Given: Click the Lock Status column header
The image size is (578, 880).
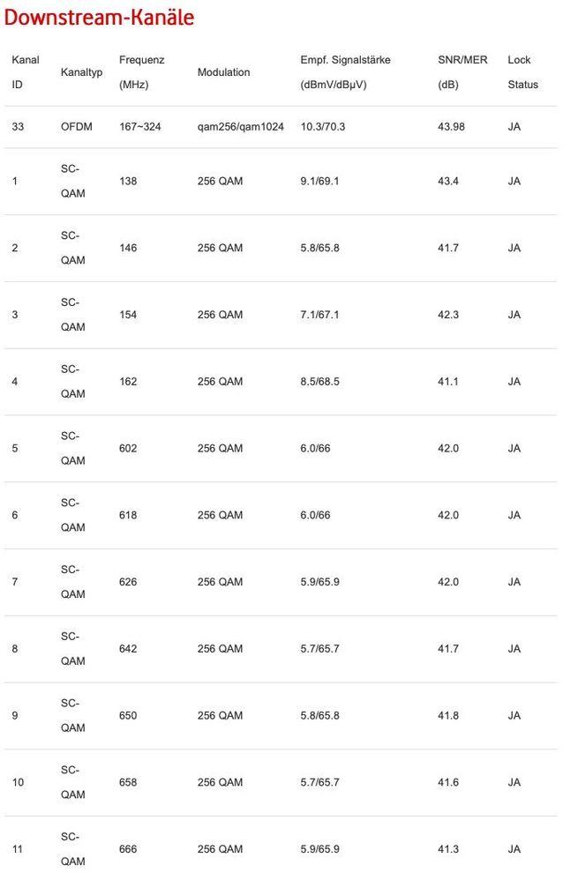Looking at the screenshot, I should [522, 72].
